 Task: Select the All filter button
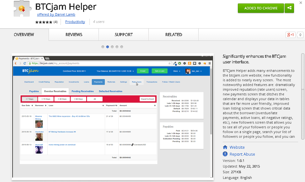tap(95, 99)
